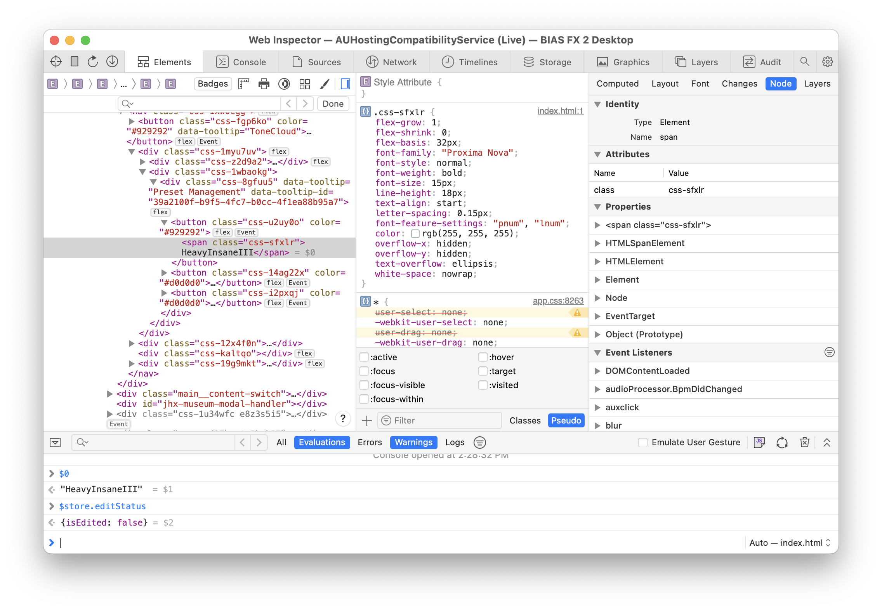Open the Network tab
Image resolution: width=882 pixels, height=611 pixels.
392,62
